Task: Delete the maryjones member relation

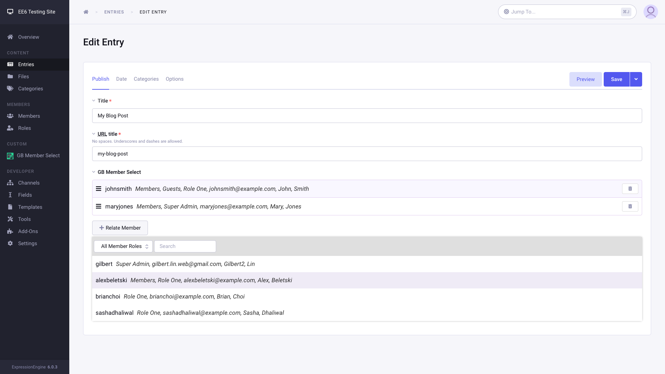Action: point(630,206)
